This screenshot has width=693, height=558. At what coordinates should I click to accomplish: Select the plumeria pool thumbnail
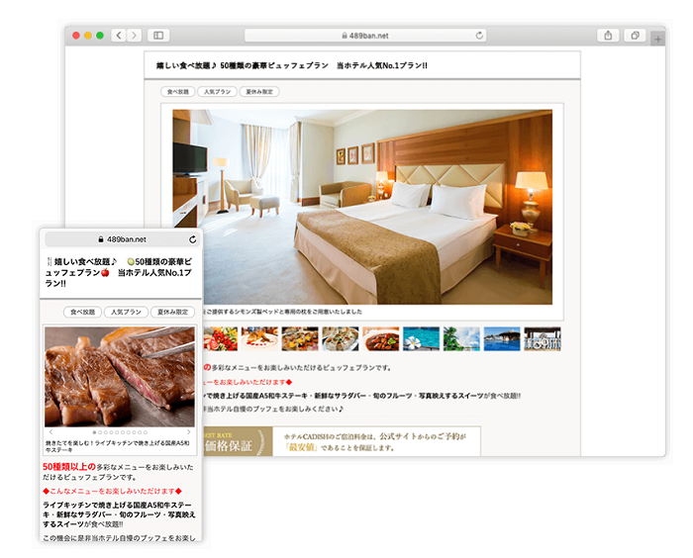pos(421,339)
